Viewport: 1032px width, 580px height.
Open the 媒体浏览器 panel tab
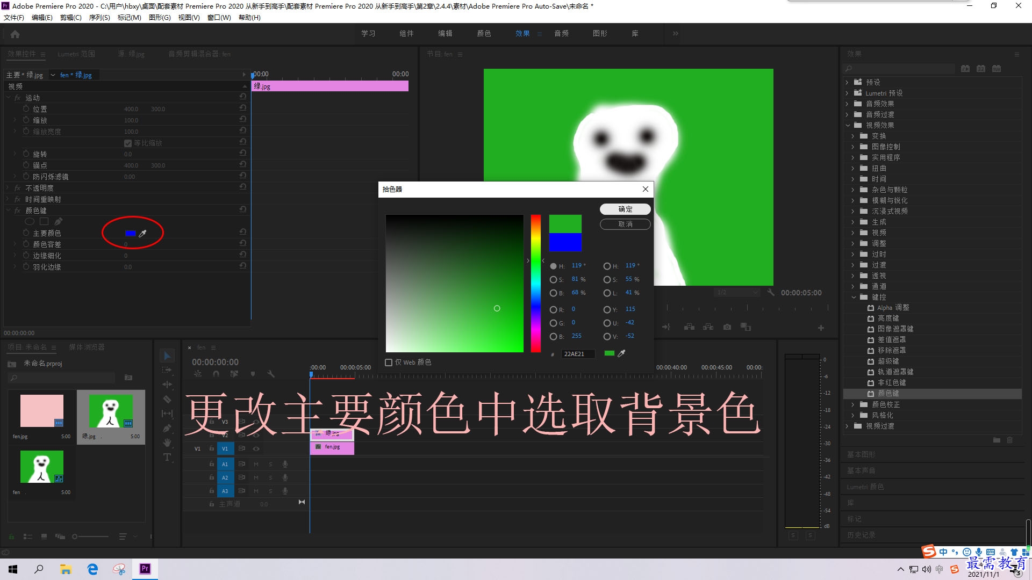point(87,347)
